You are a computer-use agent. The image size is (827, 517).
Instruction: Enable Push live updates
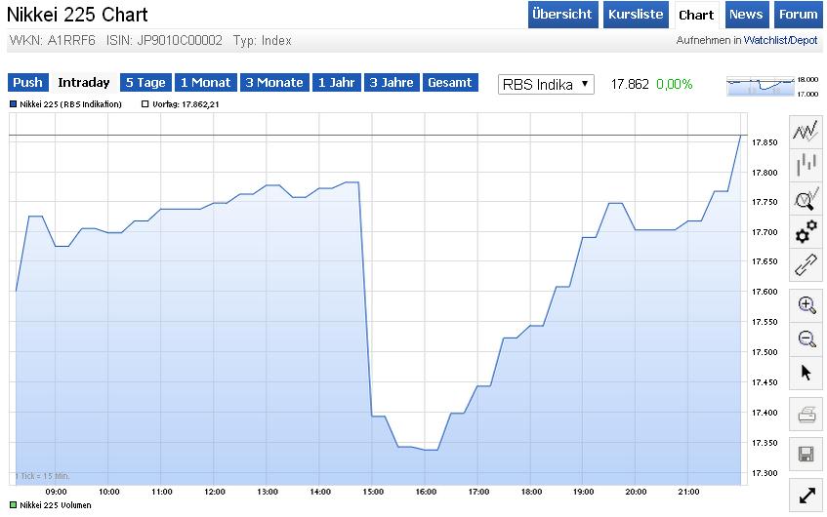27,83
